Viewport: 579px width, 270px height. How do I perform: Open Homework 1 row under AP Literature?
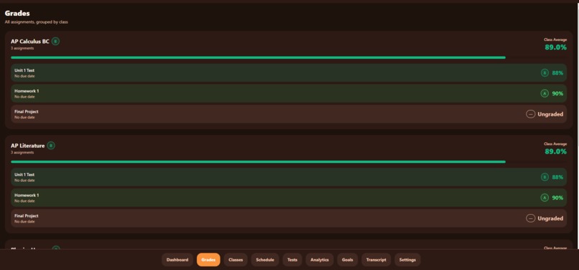point(289,197)
